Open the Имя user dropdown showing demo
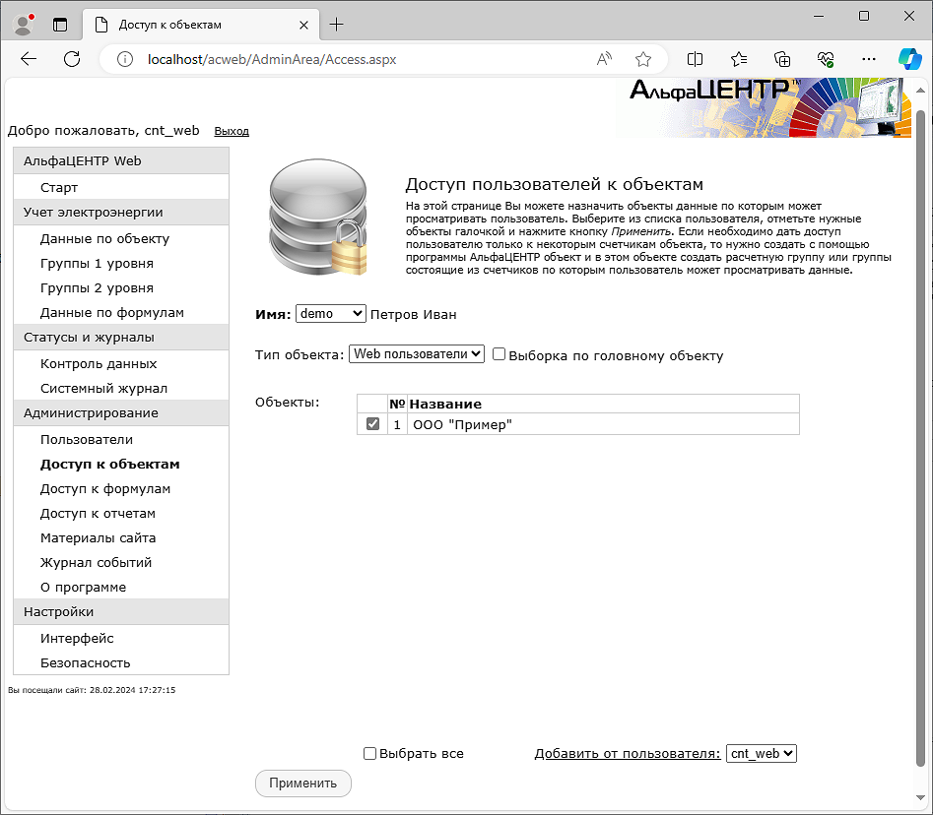Viewport: 933px width, 815px height. point(331,313)
